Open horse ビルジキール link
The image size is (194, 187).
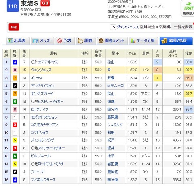pos(40,156)
